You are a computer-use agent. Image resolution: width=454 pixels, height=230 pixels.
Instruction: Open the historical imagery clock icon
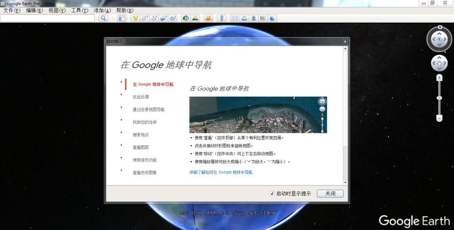click(185, 18)
